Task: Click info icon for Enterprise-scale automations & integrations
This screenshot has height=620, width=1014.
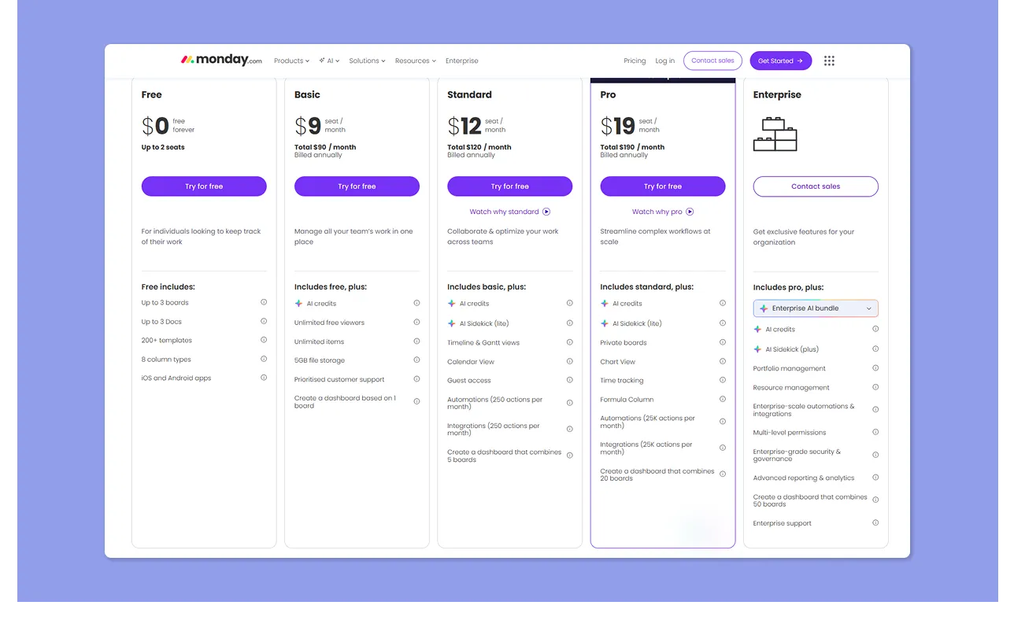Action: 875,409
